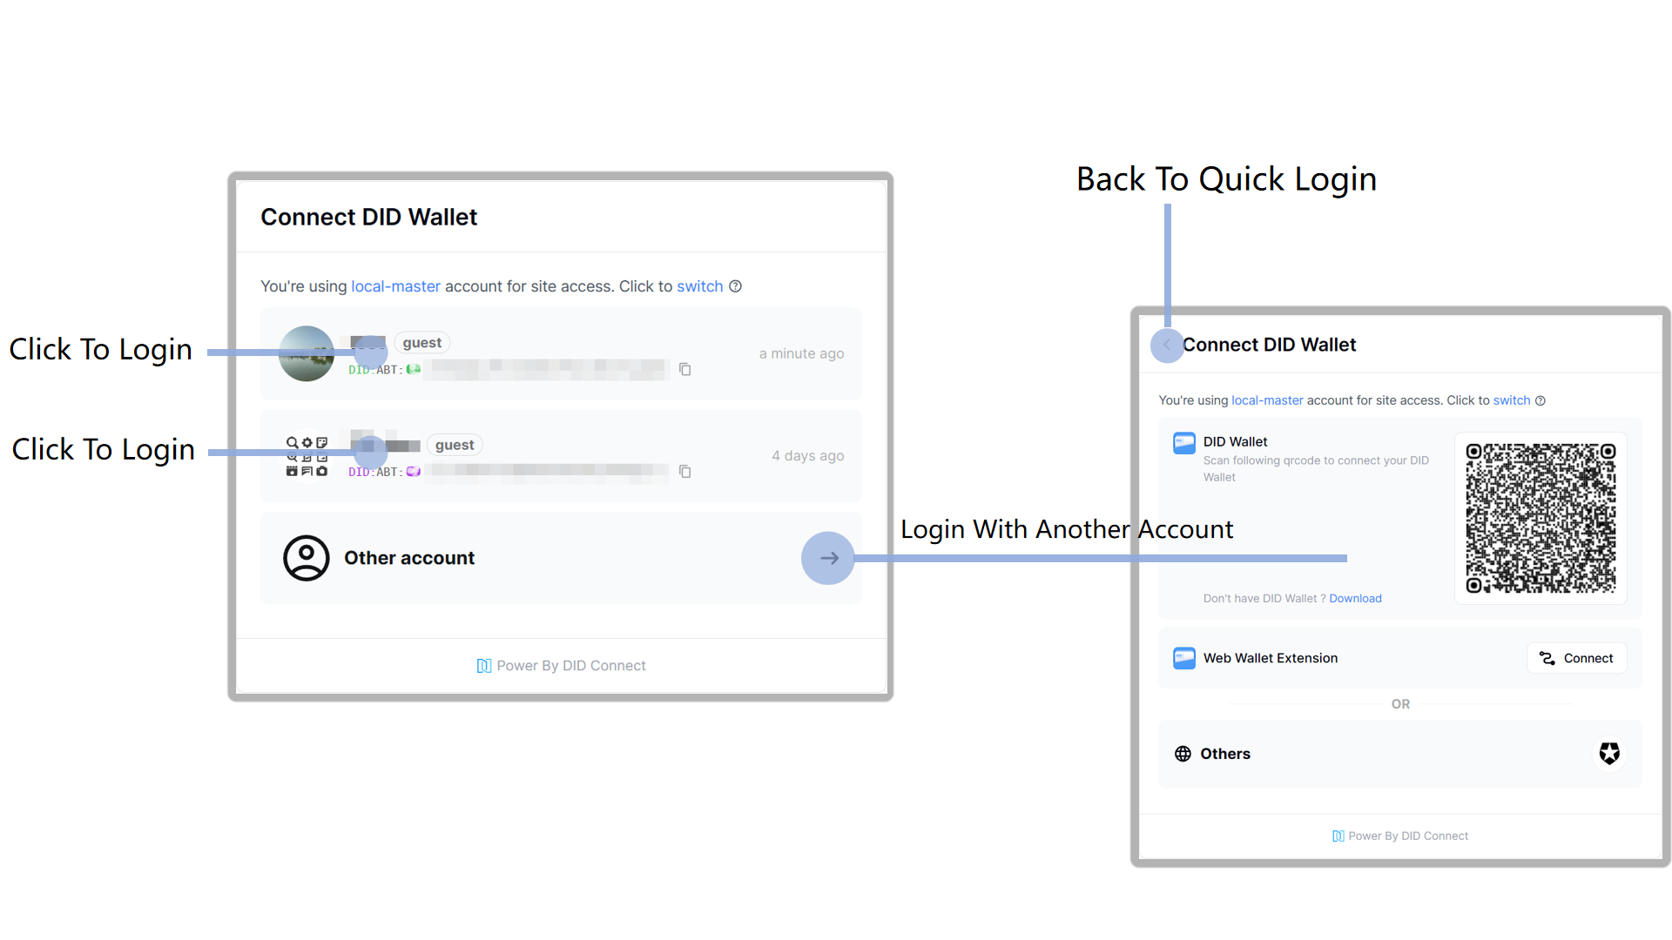1672x940 pixels.
Task: Click the globe icon next to Others
Action: point(1183,754)
